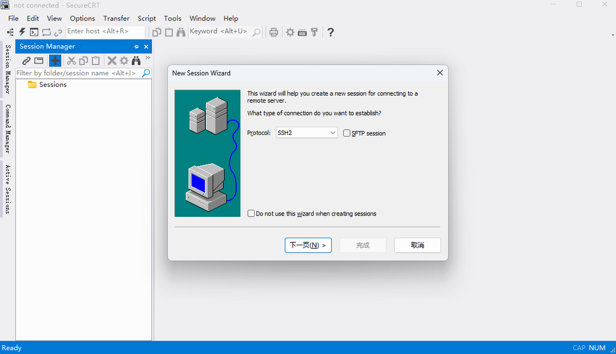Switch to the Session Manager side tab
616x354 pixels.
click(7, 69)
